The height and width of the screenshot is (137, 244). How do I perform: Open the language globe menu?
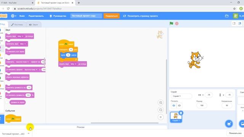pyautogui.click(x=14, y=16)
